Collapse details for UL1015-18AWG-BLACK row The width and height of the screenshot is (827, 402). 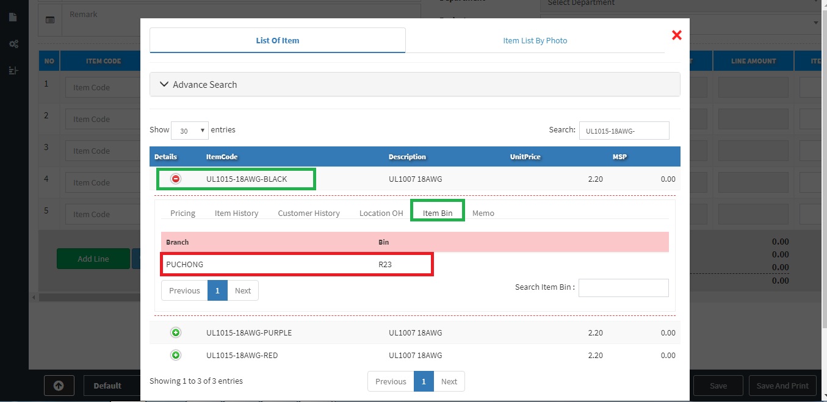176,179
